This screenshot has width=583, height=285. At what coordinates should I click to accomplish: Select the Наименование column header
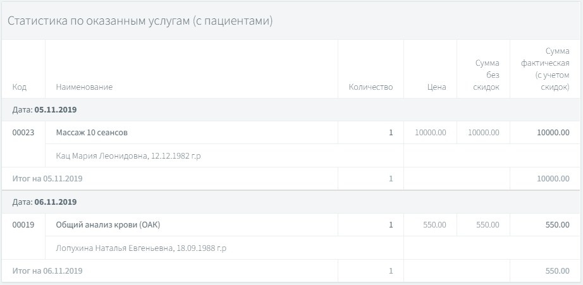[x=84, y=87]
